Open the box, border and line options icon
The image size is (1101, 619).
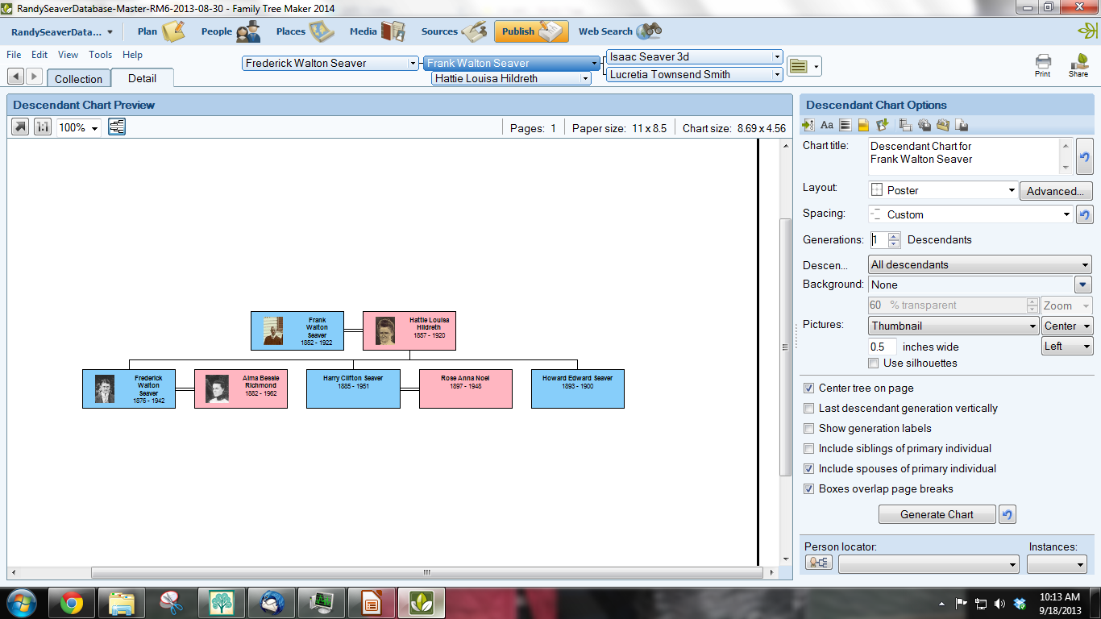click(845, 125)
